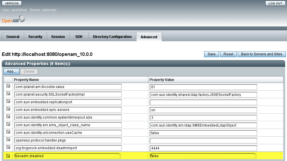Click the Advanced Properties (9 Item(s)) title

(x=38, y=64)
